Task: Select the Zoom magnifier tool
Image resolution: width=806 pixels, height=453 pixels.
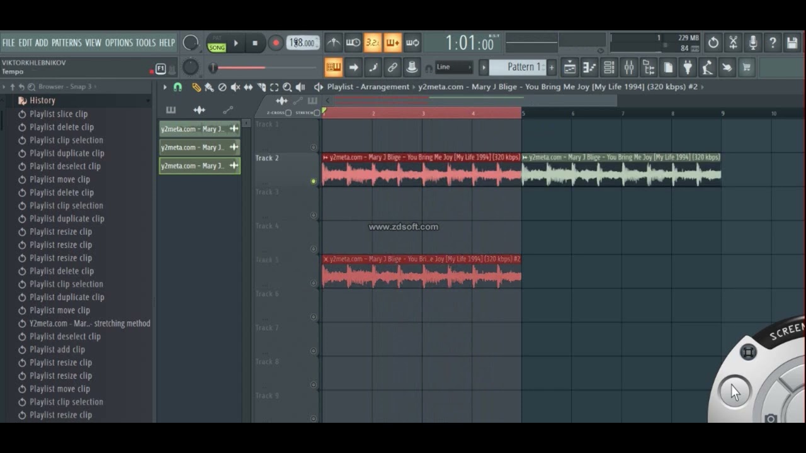Action: pyautogui.click(x=287, y=87)
